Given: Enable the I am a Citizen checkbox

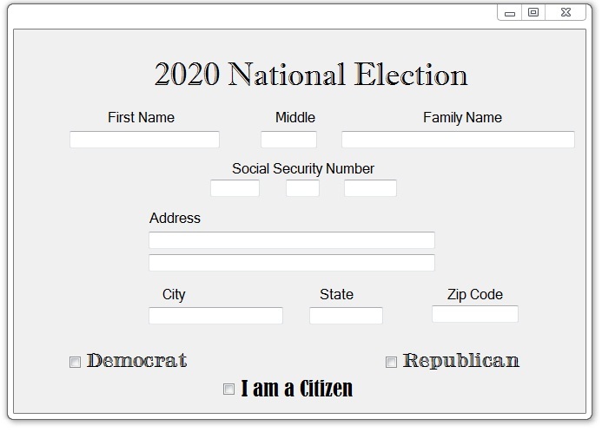Looking at the screenshot, I should (x=228, y=389).
